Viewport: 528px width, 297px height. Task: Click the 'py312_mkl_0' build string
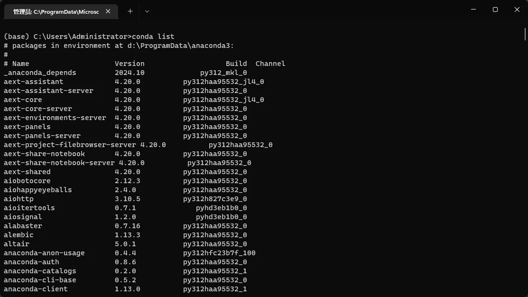click(223, 73)
